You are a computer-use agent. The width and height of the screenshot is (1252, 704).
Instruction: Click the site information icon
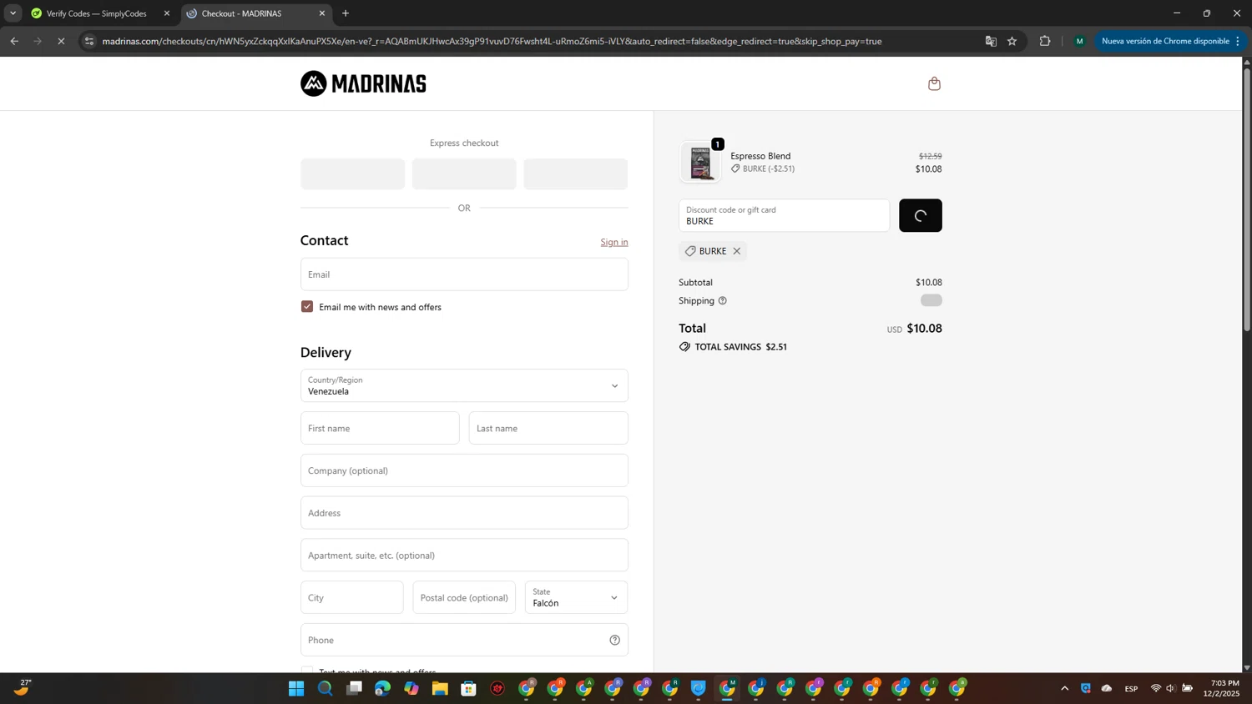89,41
